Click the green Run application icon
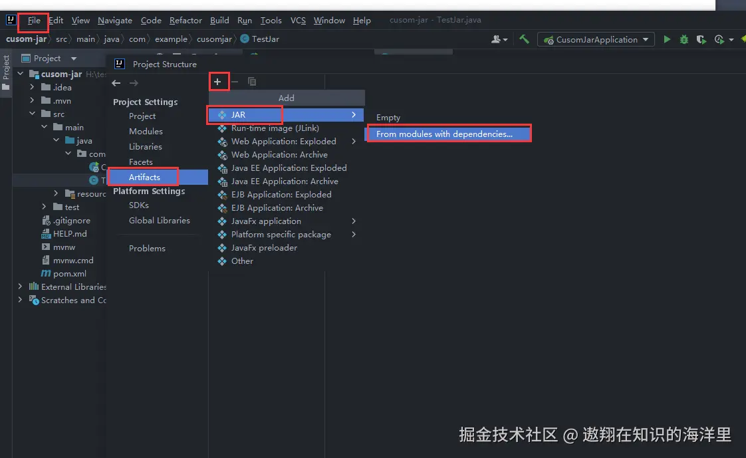Viewport: 746px width, 458px height. pyautogui.click(x=667, y=39)
